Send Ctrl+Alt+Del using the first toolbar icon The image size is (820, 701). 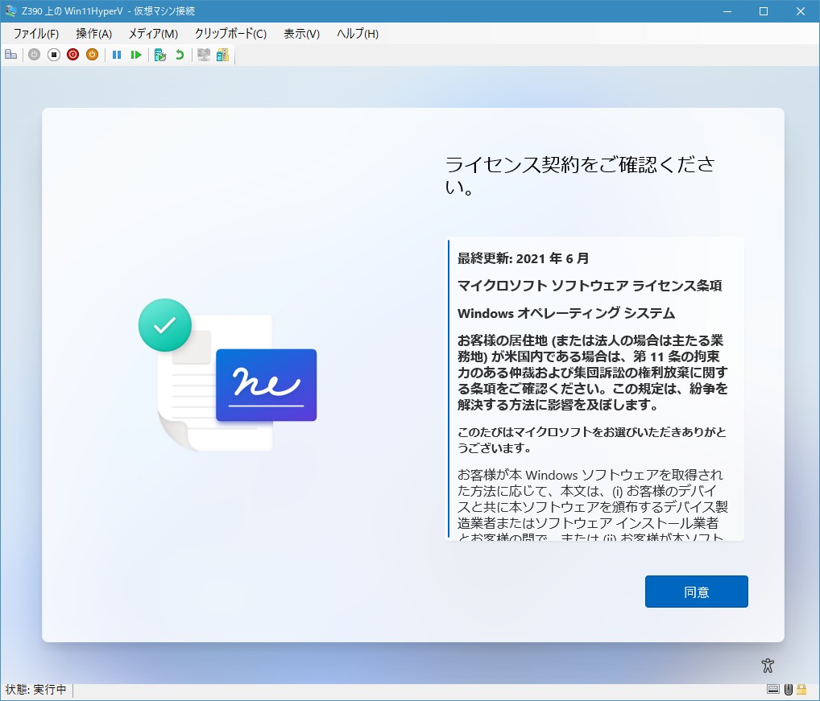point(11,54)
